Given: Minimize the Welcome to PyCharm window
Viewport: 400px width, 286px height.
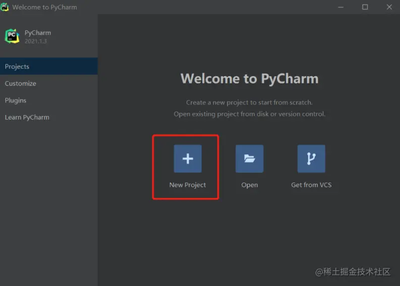Looking at the screenshot, I should coord(341,7).
